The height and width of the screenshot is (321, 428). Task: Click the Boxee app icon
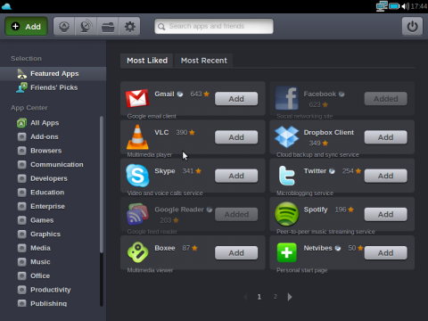pyautogui.click(x=137, y=252)
